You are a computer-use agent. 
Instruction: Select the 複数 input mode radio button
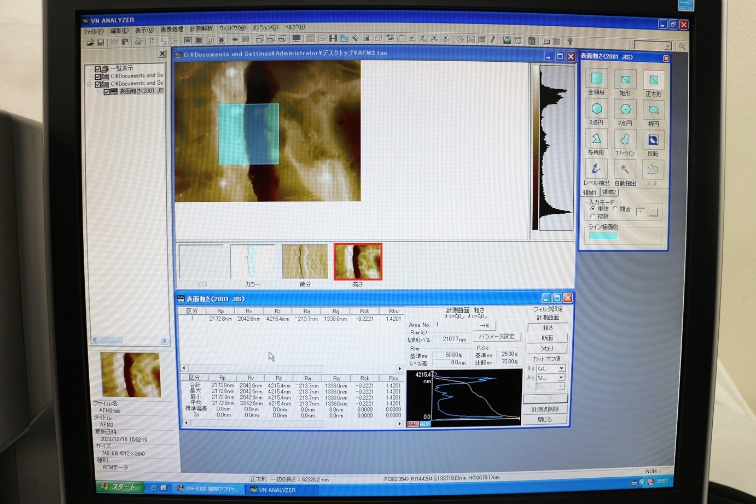(592, 216)
